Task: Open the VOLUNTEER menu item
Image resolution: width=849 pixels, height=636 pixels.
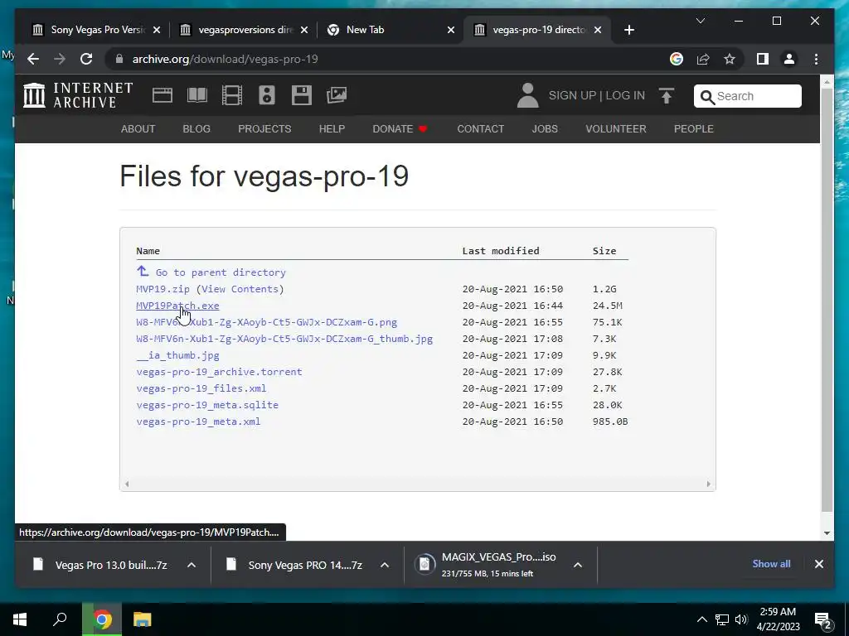Action: 616,128
